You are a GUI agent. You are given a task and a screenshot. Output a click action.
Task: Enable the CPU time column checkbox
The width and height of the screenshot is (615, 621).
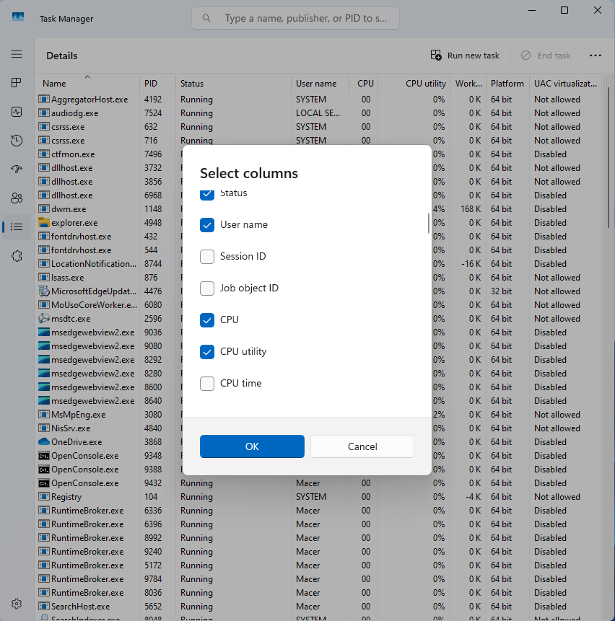coord(207,384)
